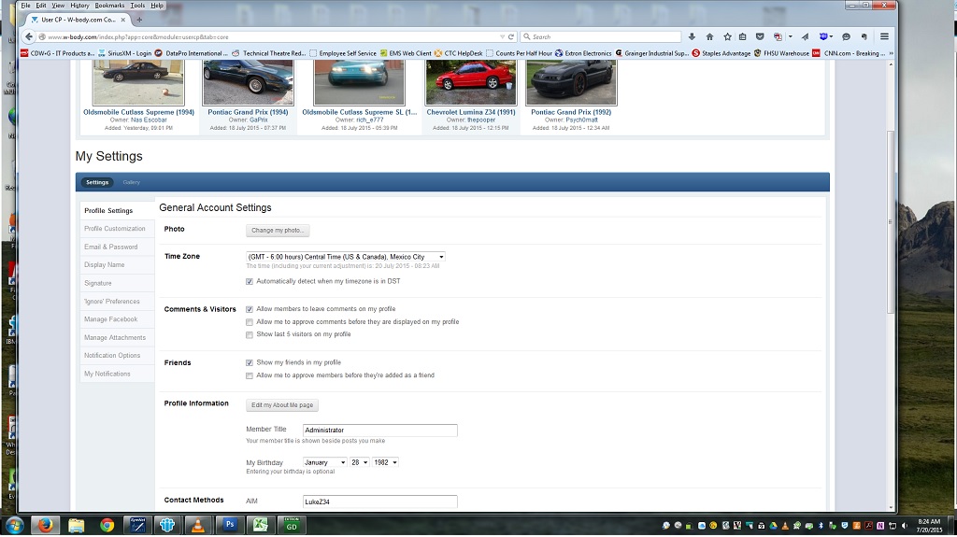Switch to Excel on the taskbar
Viewport: 957px width, 537px height.
(x=261, y=524)
